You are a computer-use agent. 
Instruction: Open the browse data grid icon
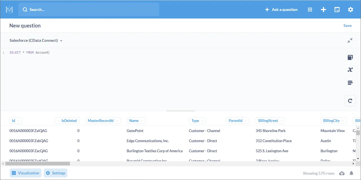pyautogui.click(x=310, y=10)
